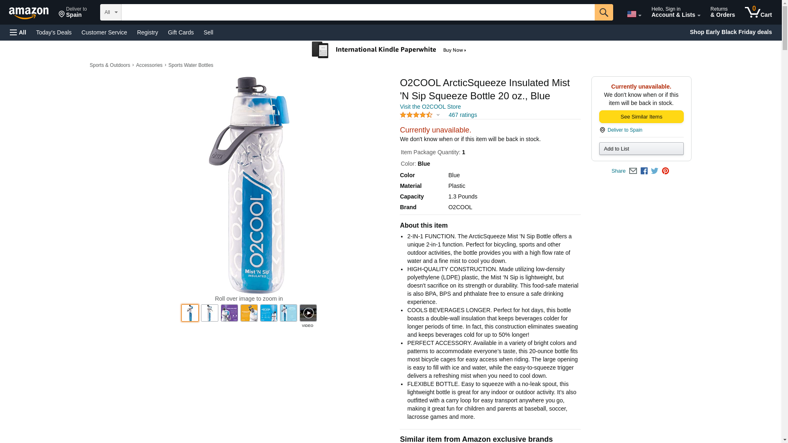Click the Amazon logo
The image size is (788, 443).
pyautogui.click(x=29, y=13)
